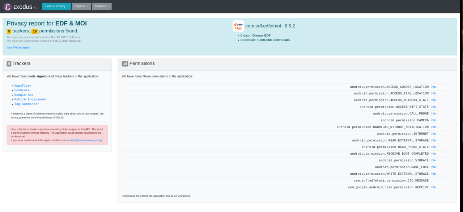Click Info next to WRITE_EXTERNAL_STORAGE
The width and height of the screenshot is (463, 212).
point(433,174)
